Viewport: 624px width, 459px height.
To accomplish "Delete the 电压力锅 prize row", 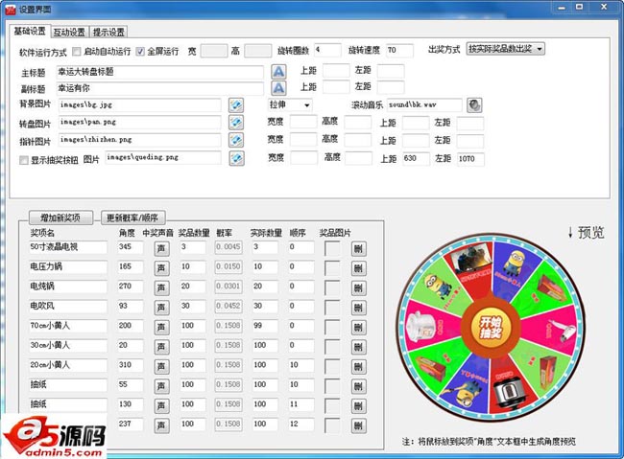I will [359, 268].
